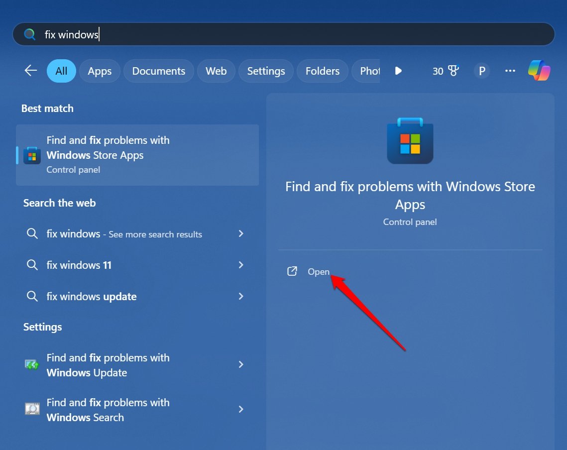This screenshot has width=567, height=450.
Task: Click into the search box containing 'fix windows'
Action: pos(284,34)
